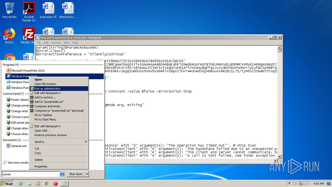Click the Microsoft PowerPoint 2010 result icon
This screenshot has height=187, width=332.
pyautogui.click(x=9, y=71)
